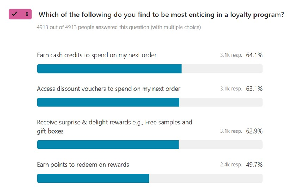302x188 pixels.
Task: Click the 63.1% percentage value
Action: tap(254, 89)
